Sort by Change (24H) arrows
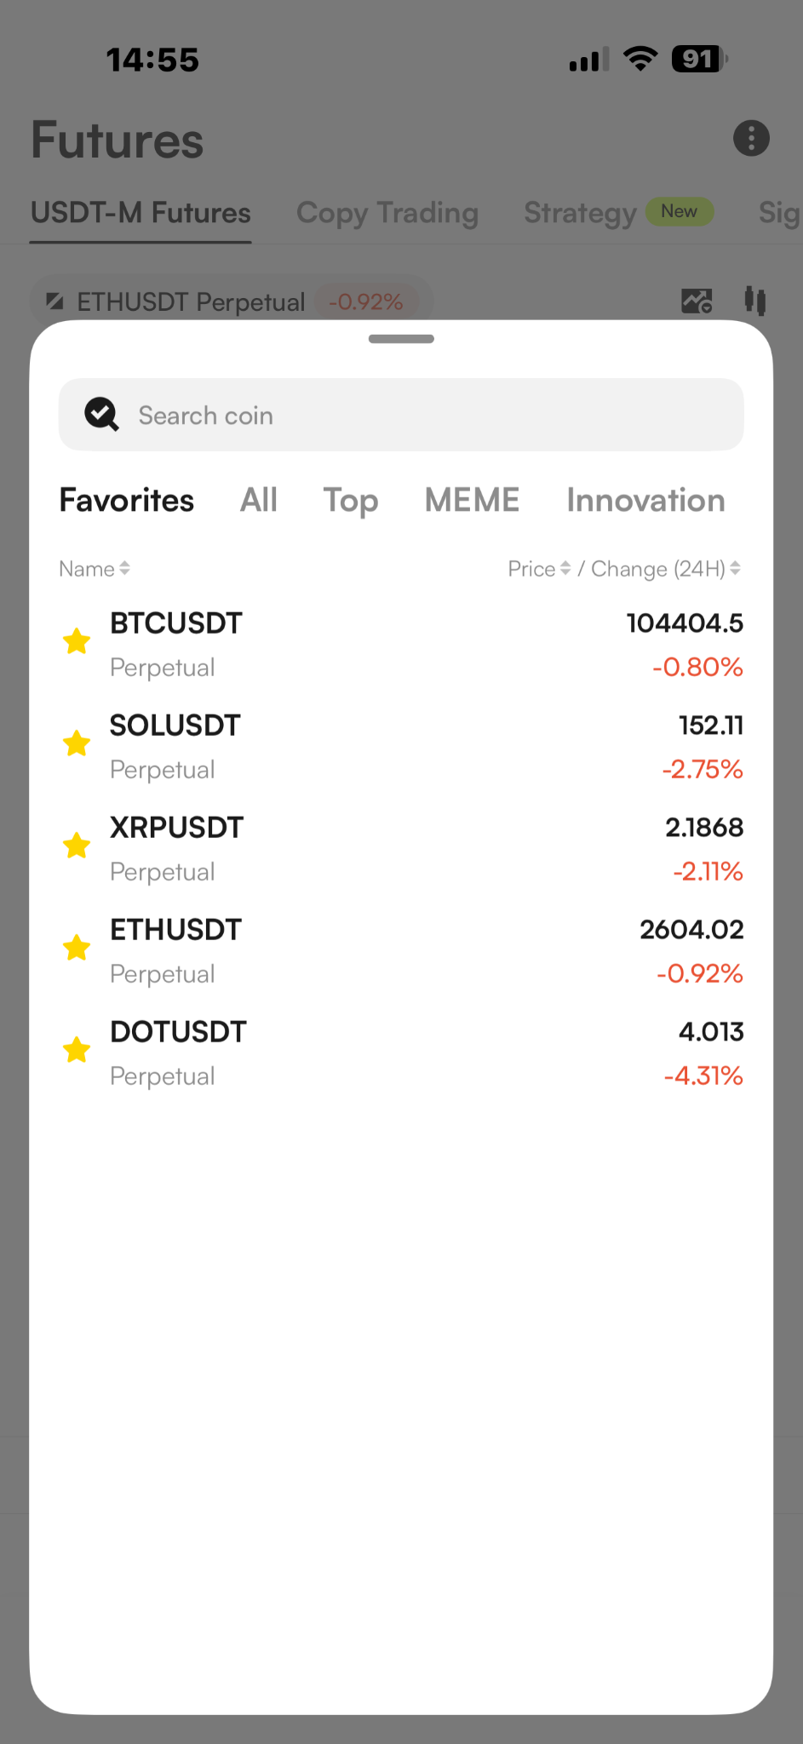803x1744 pixels. pyautogui.click(x=735, y=568)
